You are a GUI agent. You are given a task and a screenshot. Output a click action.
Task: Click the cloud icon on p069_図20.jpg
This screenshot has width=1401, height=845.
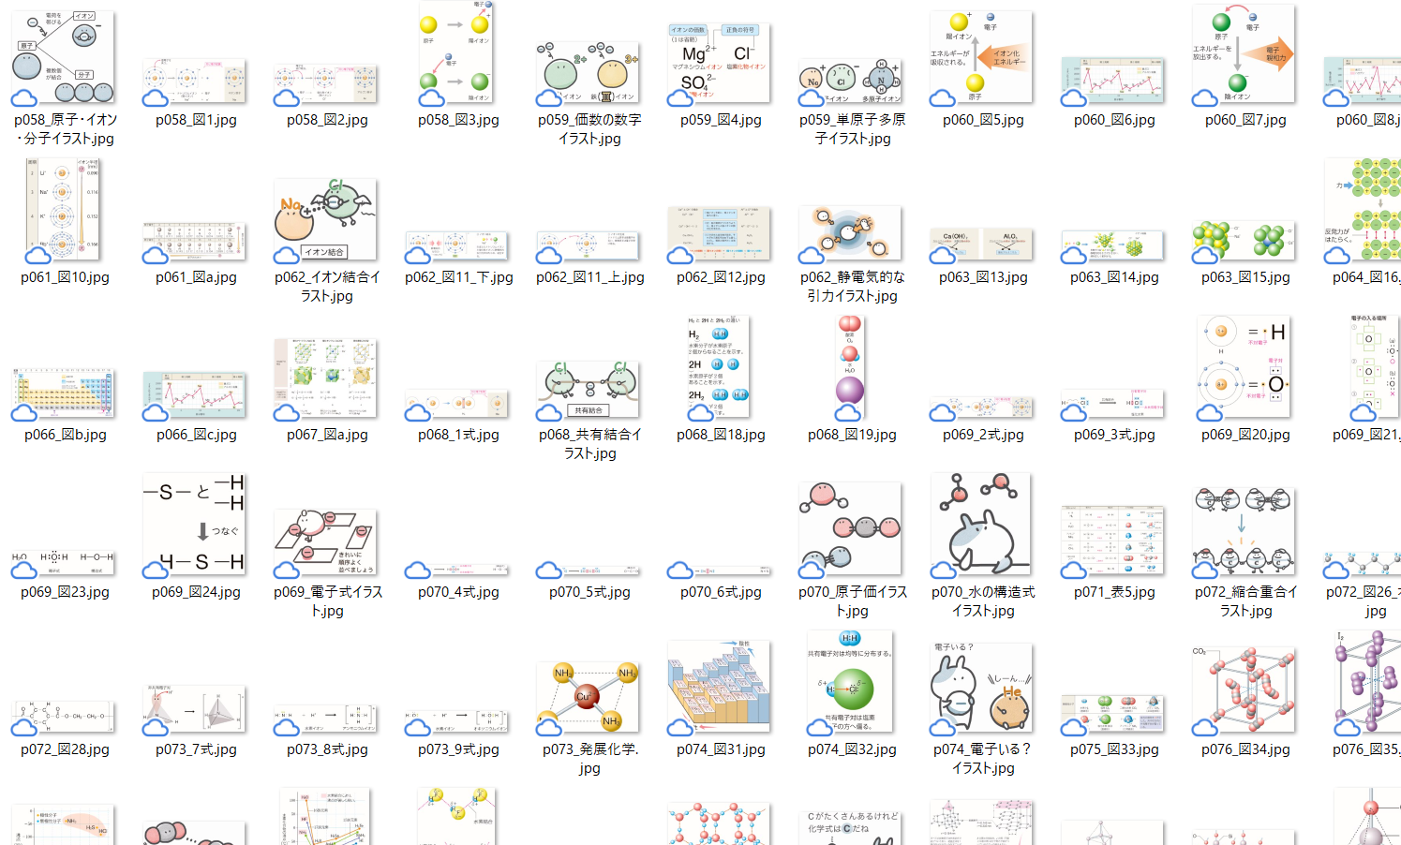coord(1210,412)
